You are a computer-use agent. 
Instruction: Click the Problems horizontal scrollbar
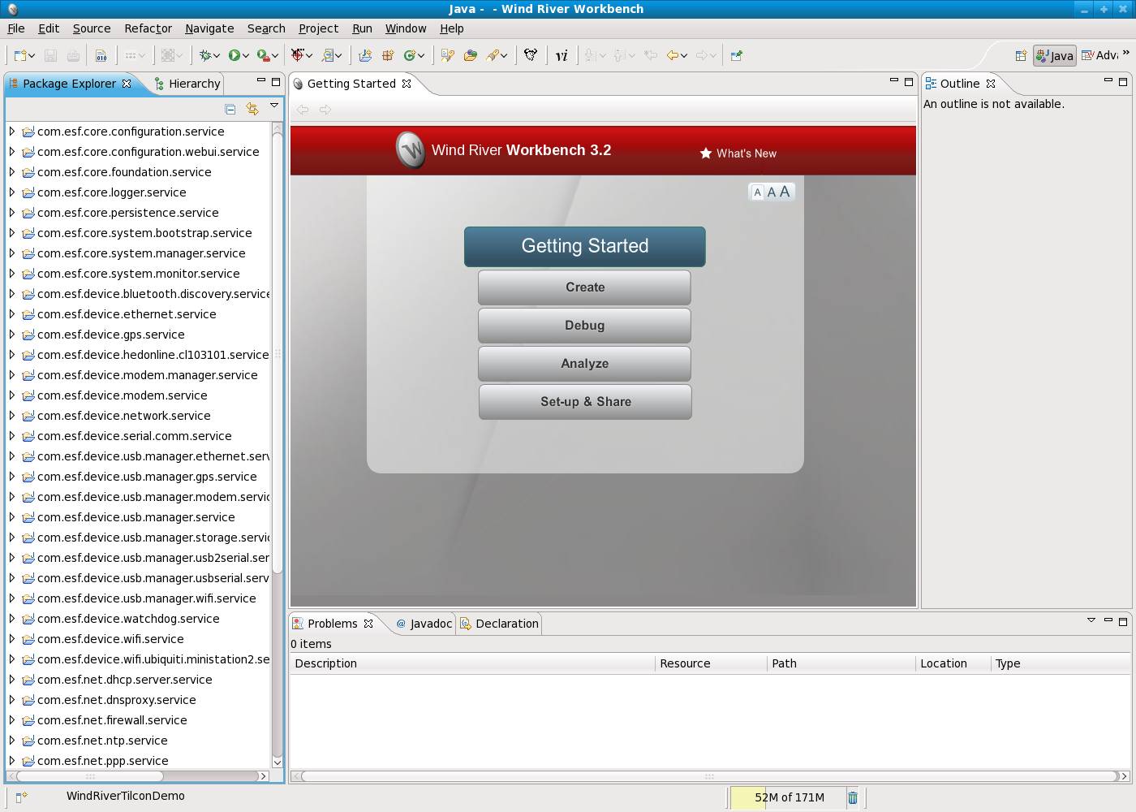tap(709, 776)
